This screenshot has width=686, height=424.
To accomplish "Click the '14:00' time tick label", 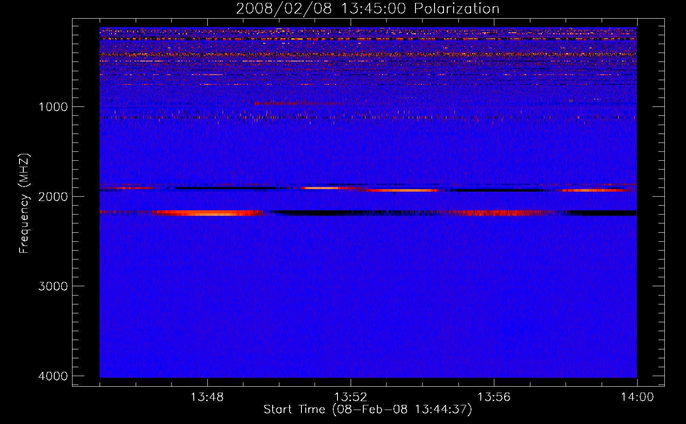I will (x=637, y=397).
